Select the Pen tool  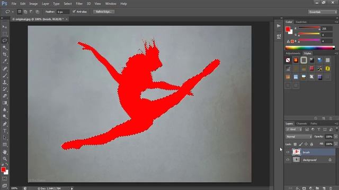pyautogui.click(x=5, y=124)
